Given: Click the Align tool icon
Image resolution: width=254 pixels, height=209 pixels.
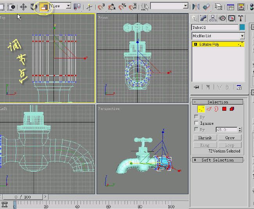Looking at the screenshot, I should pos(206,7).
